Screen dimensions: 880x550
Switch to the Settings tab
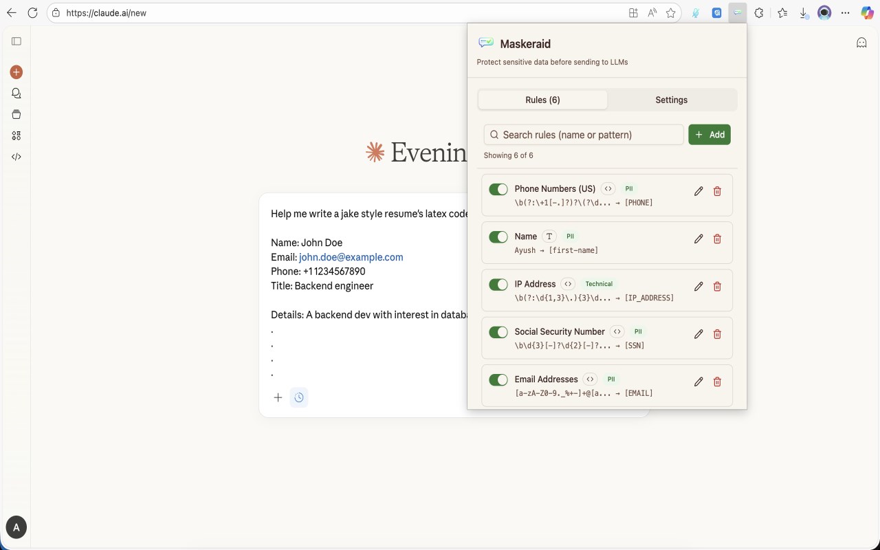tap(672, 100)
